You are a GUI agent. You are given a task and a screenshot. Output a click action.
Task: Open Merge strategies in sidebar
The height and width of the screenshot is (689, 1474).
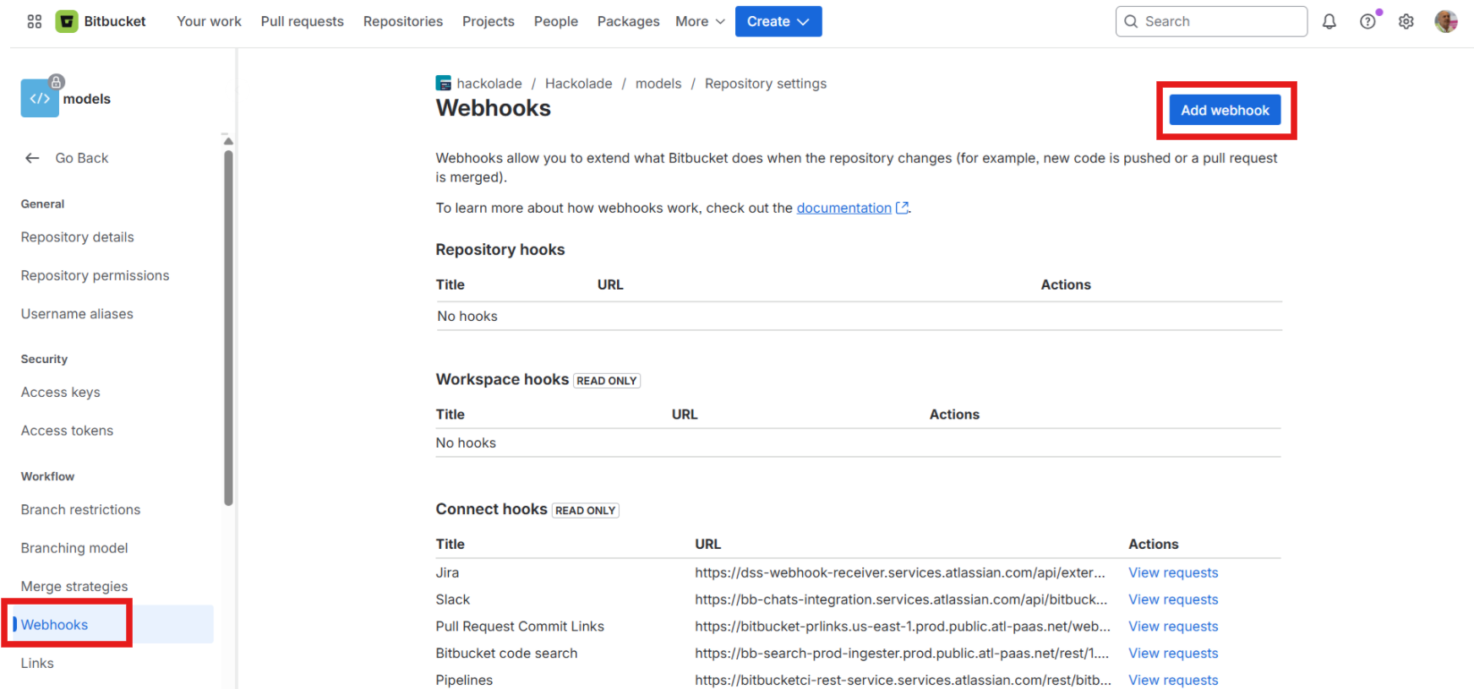[74, 586]
